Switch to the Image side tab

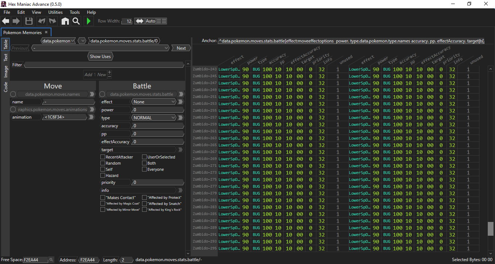coord(6,71)
